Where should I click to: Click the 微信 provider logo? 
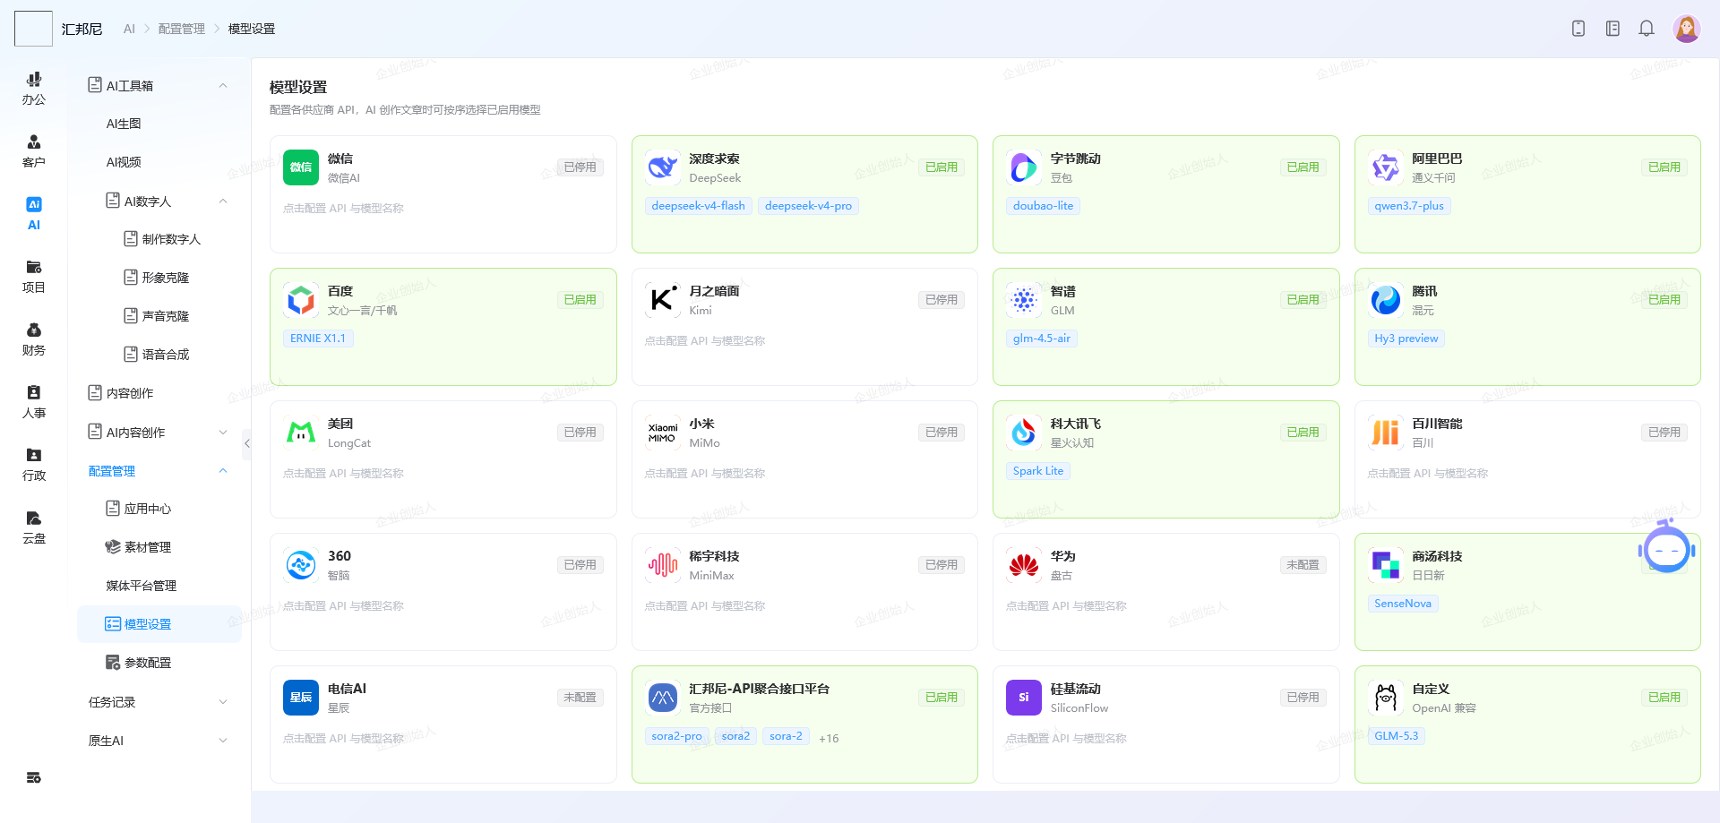point(301,167)
